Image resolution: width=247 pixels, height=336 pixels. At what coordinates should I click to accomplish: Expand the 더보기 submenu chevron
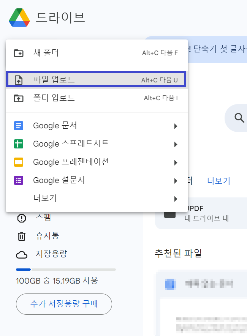[175, 198]
